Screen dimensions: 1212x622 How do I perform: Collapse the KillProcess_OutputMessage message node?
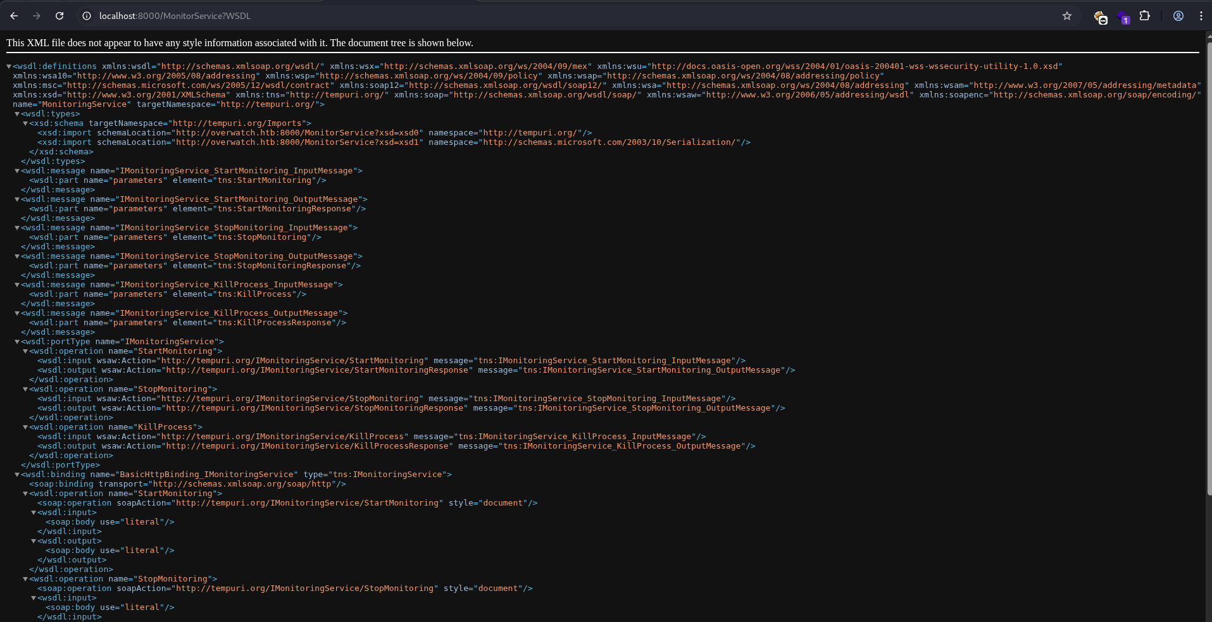coord(17,313)
